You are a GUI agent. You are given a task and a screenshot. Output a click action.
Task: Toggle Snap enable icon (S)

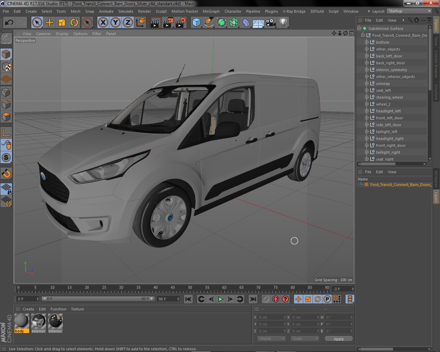click(6, 157)
